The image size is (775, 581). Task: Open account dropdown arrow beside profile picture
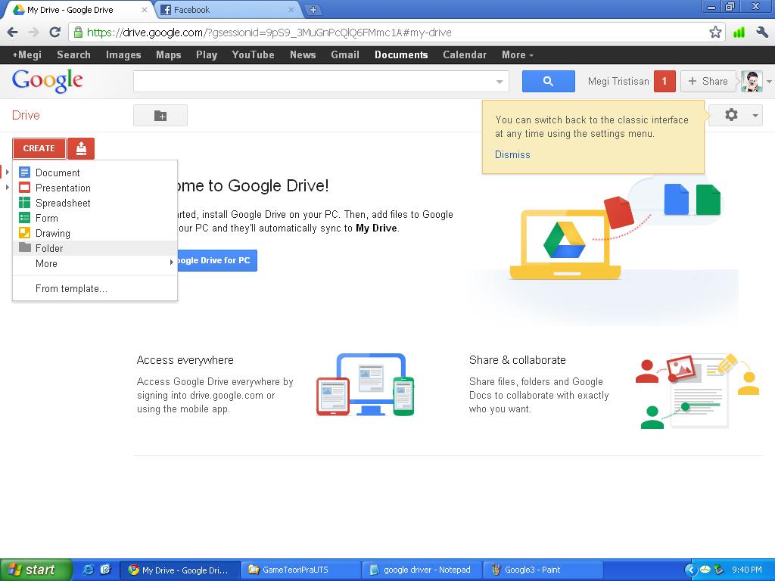[769, 82]
